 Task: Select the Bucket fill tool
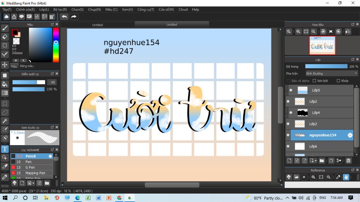[x=5, y=84]
